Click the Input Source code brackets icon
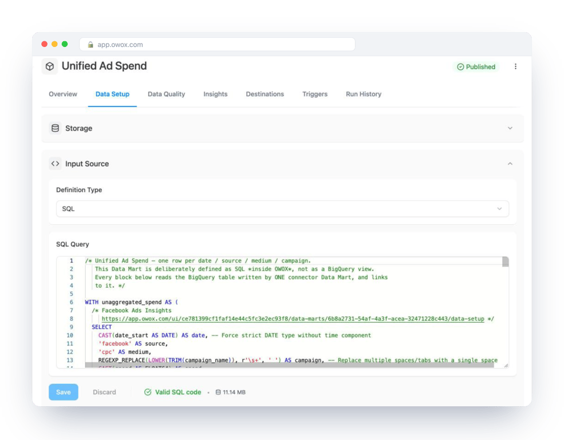The image size is (564, 440). click(55, 164)
